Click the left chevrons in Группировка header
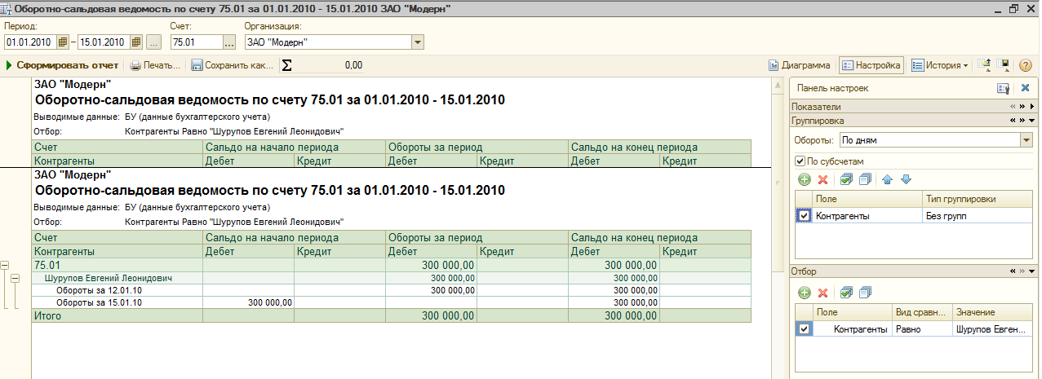 (1013, 121)
